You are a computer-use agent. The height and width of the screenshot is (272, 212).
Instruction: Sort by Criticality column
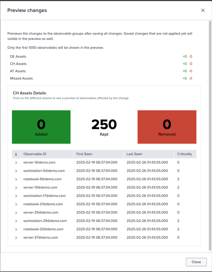pyautogui.click(x=185, y=154)
